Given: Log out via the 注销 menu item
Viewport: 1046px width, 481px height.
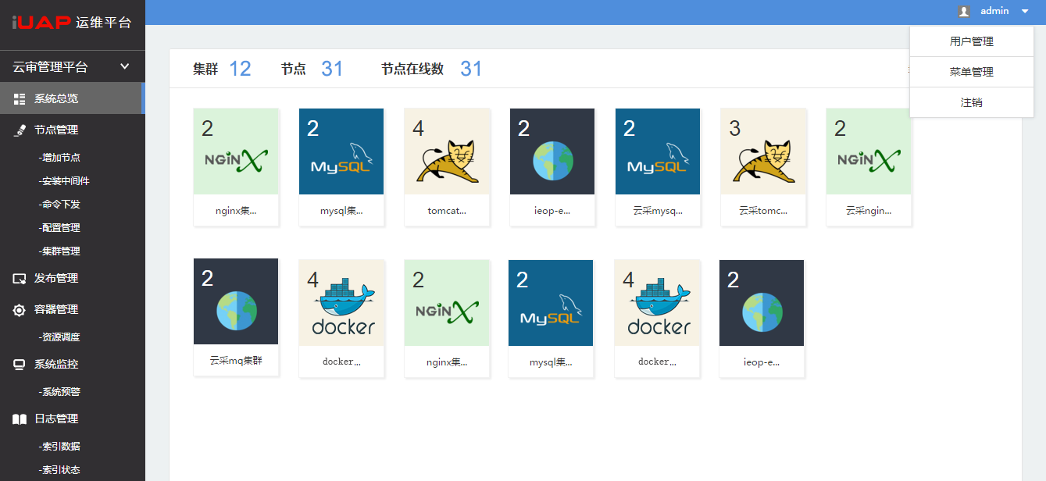Looking at the screenshot, I should tap(971, 102).
